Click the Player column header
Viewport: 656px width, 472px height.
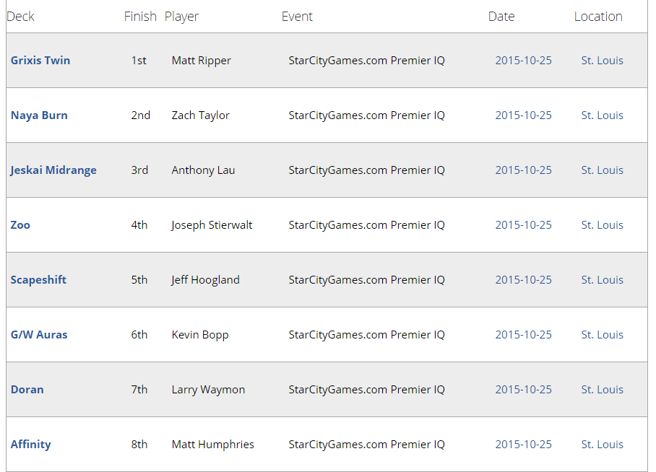click(x=181, y=17)
